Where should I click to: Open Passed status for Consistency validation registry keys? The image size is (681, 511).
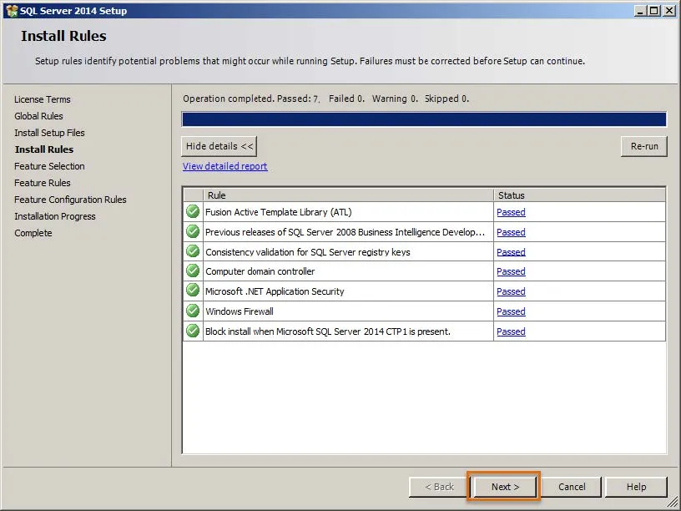[511, 252]
